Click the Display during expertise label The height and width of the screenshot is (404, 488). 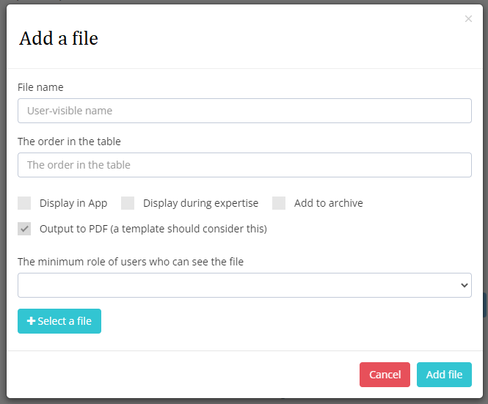coord(201,203)
